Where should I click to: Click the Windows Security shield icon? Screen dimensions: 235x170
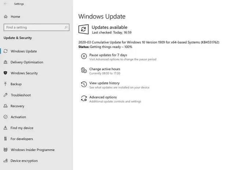[x=6, y=73]
